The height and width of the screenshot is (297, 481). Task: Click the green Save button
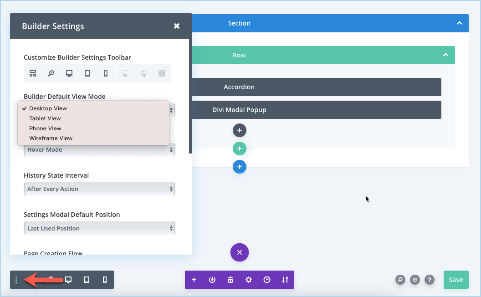tap(456, 280)
